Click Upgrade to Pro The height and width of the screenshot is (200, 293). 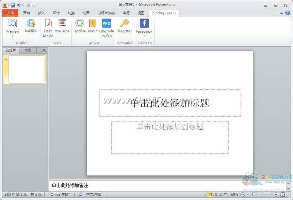pyautogui.click(x=107, y=28)
